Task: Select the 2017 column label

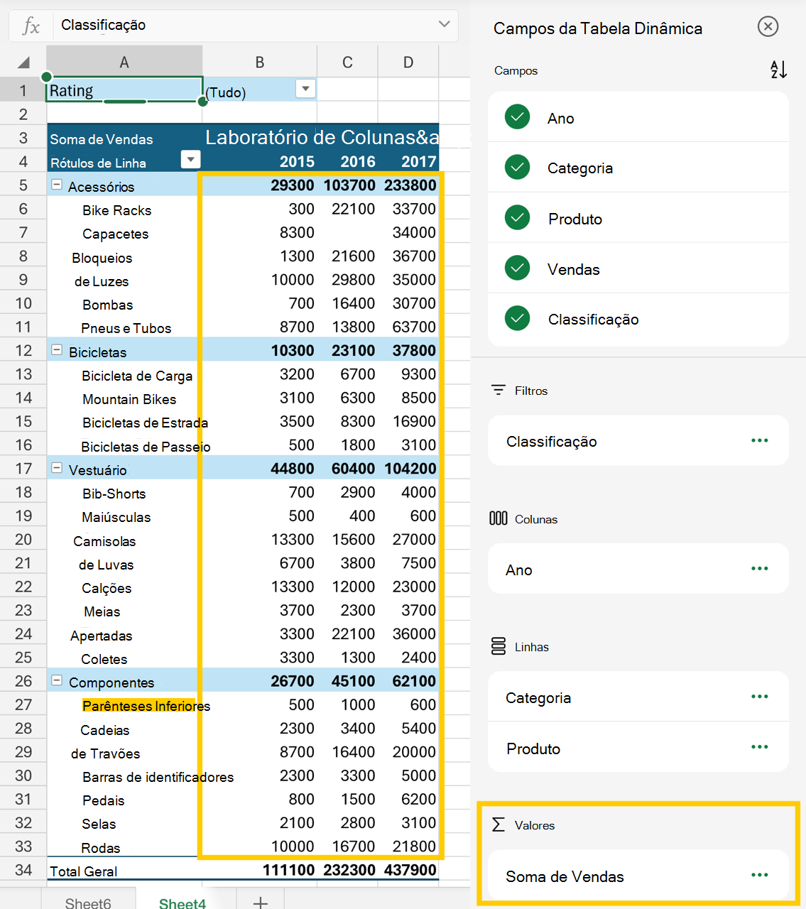Action: coord(418,161)
